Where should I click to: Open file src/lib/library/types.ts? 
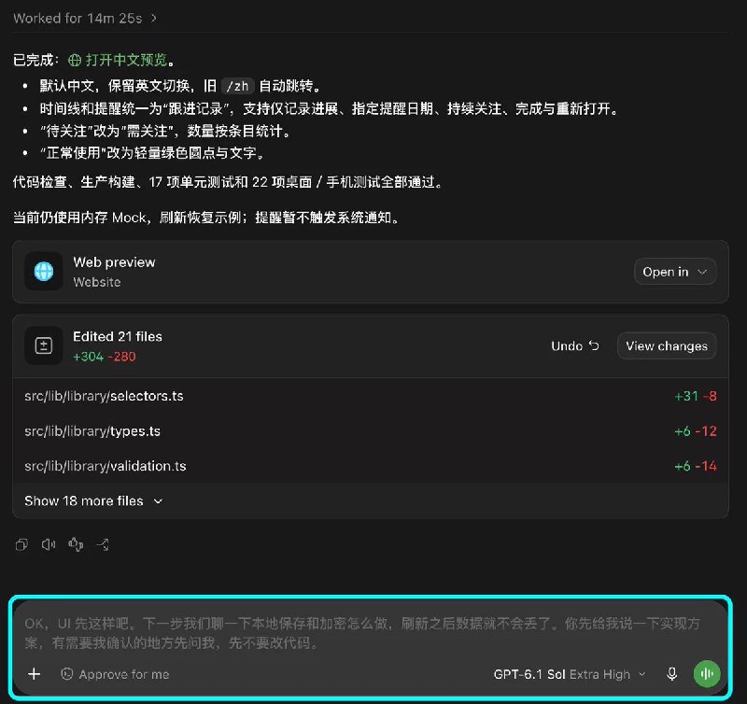tap(92, 431)
